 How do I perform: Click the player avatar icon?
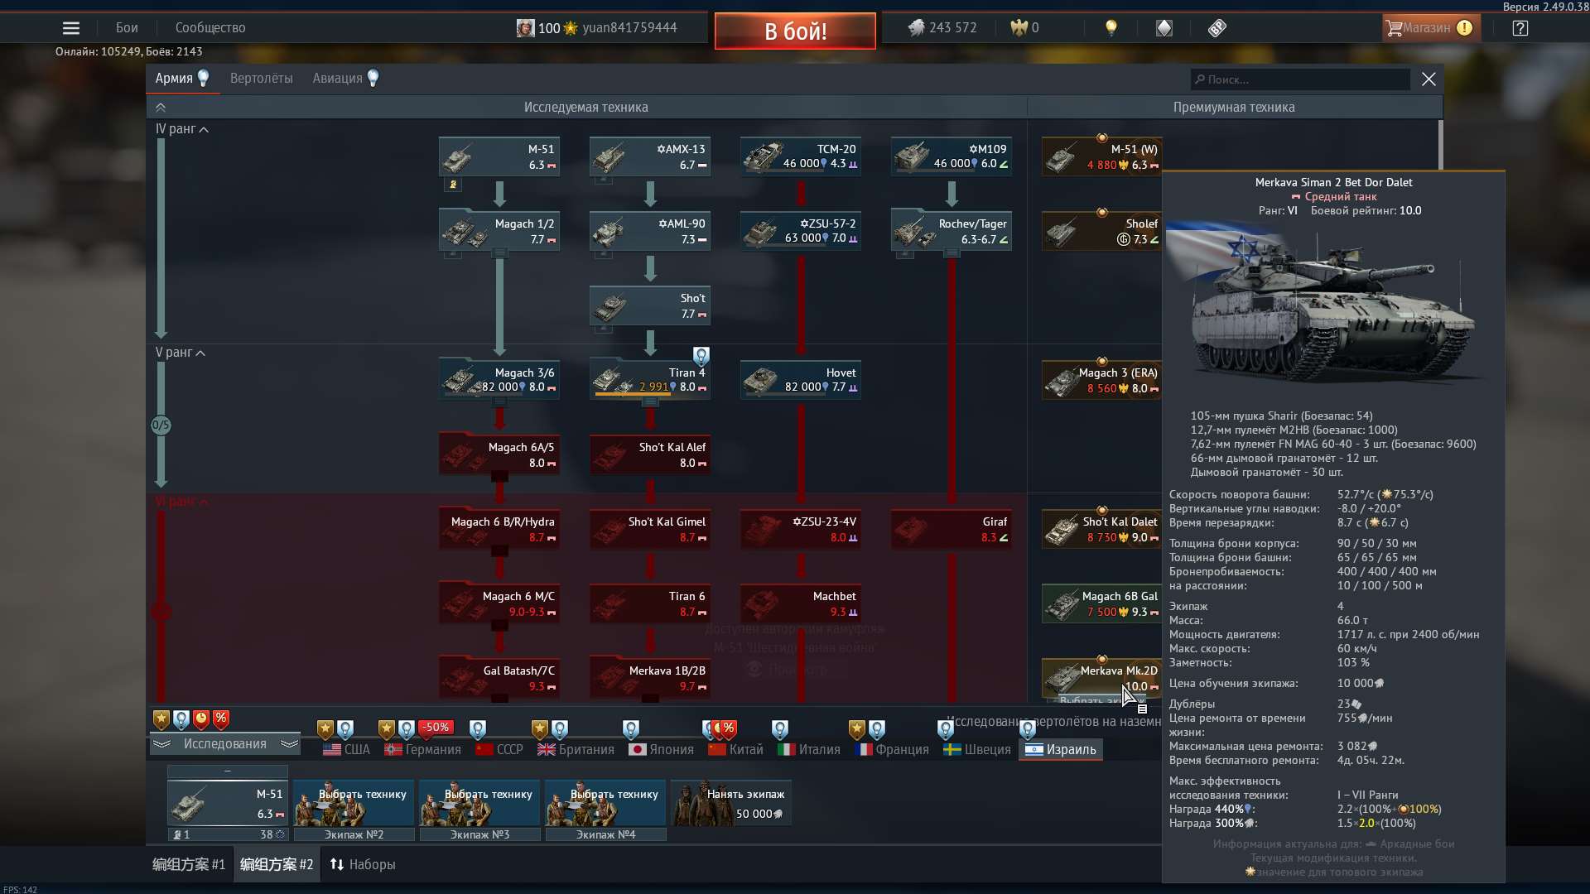tap(525, 28)
